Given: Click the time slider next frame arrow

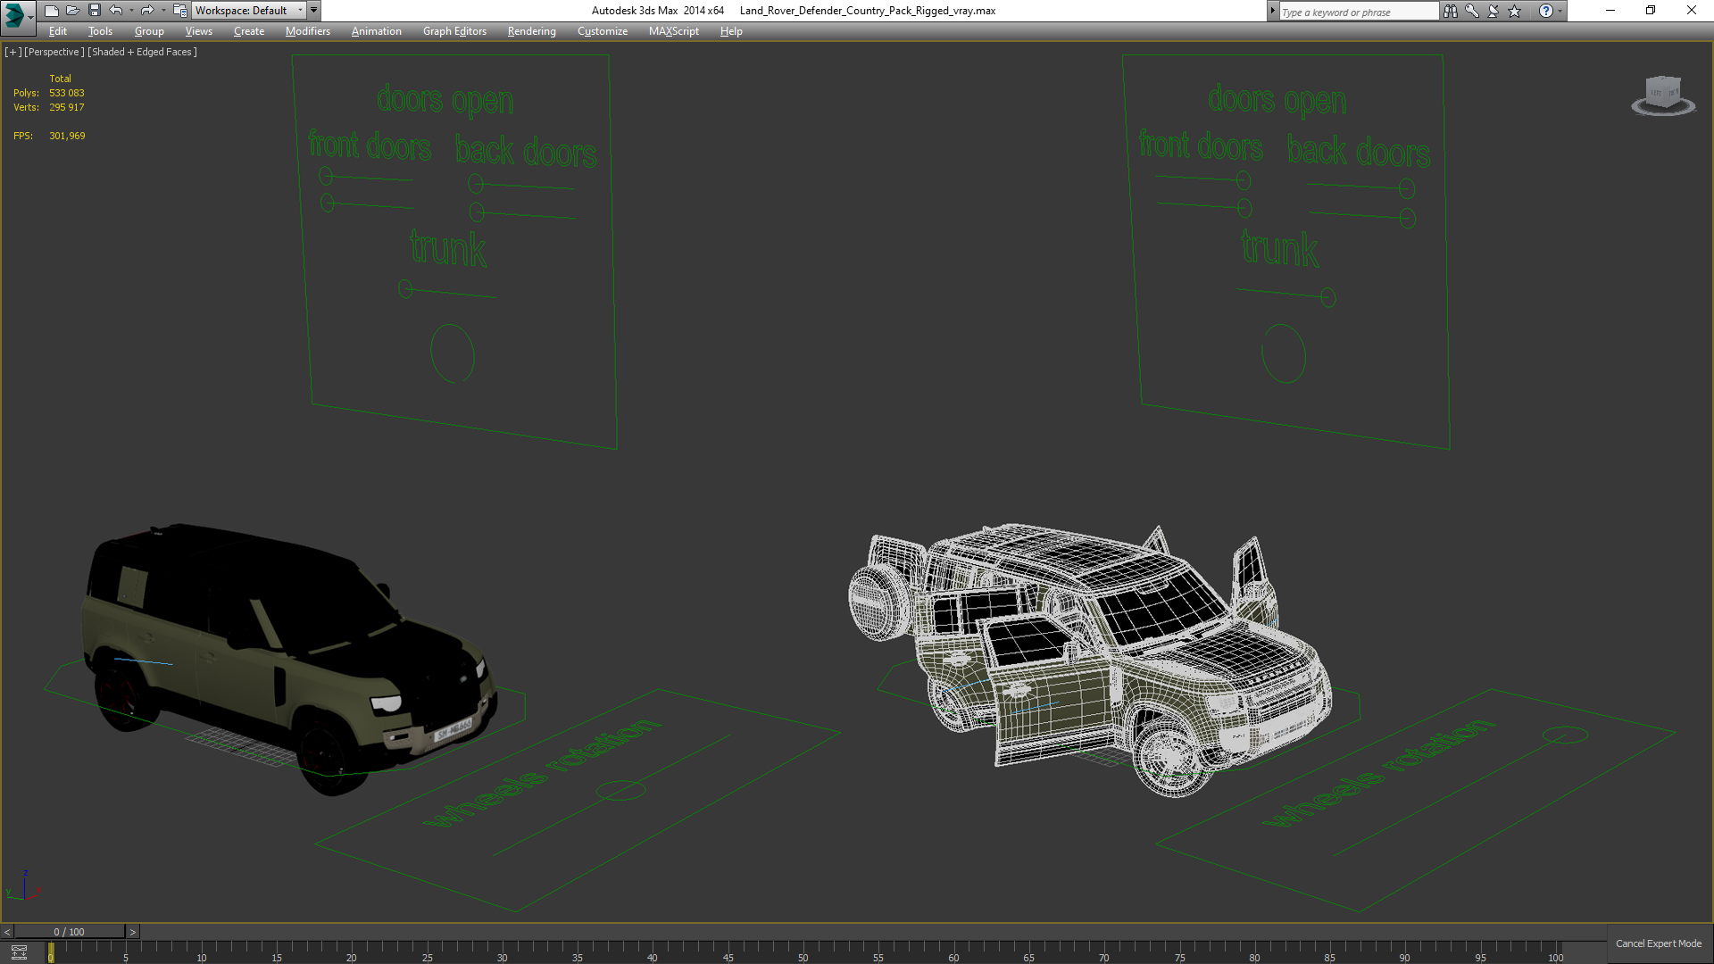Looking at the screenshot, I should [x=133, y=932].
